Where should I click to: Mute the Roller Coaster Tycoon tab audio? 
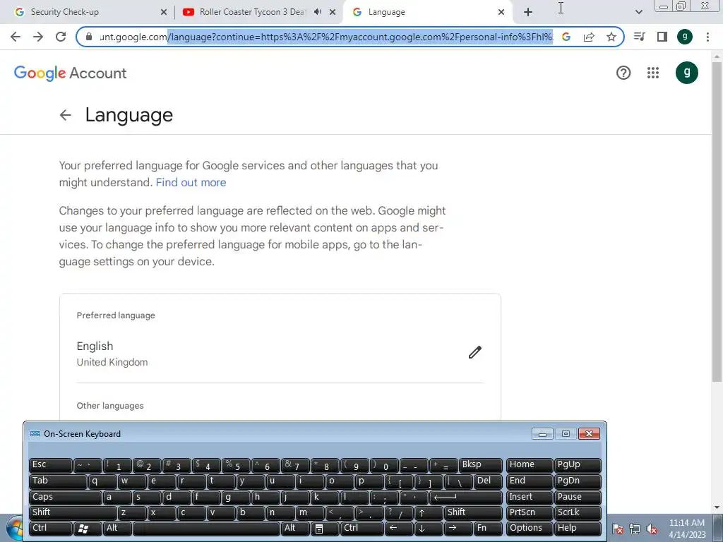coord(317,12)
